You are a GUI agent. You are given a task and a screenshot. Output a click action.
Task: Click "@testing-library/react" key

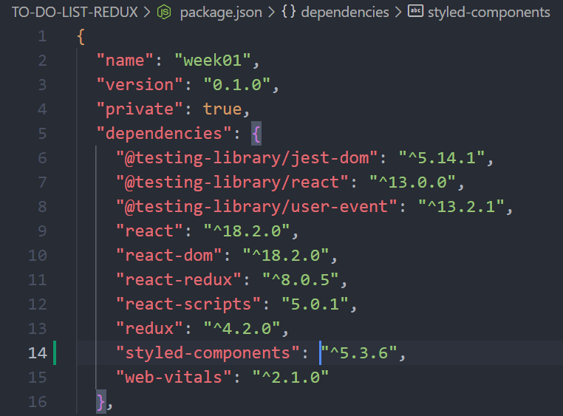tap(232, 183)
